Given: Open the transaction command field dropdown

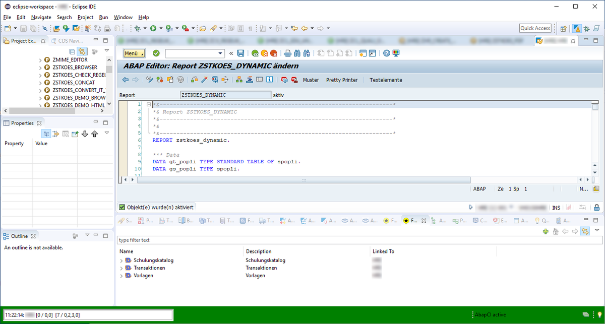Looking at the screenshot, I should coord(220,53).
